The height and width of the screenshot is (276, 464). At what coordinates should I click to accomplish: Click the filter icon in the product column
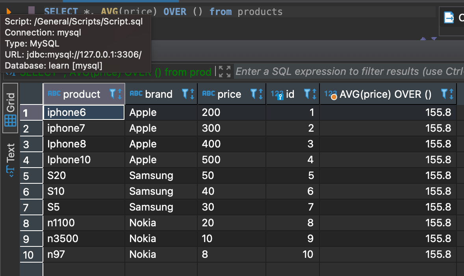pos(113,94)
